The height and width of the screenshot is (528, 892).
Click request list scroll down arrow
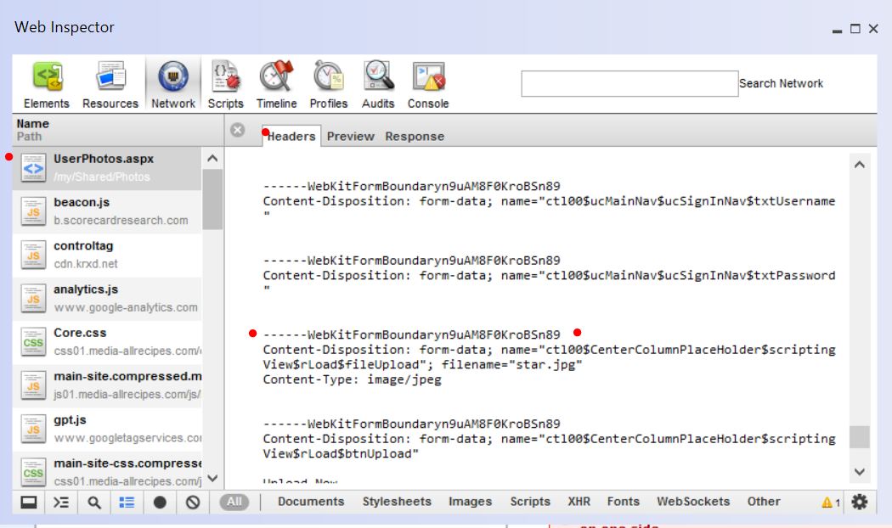pyautogui.click(x=212, y=478)
